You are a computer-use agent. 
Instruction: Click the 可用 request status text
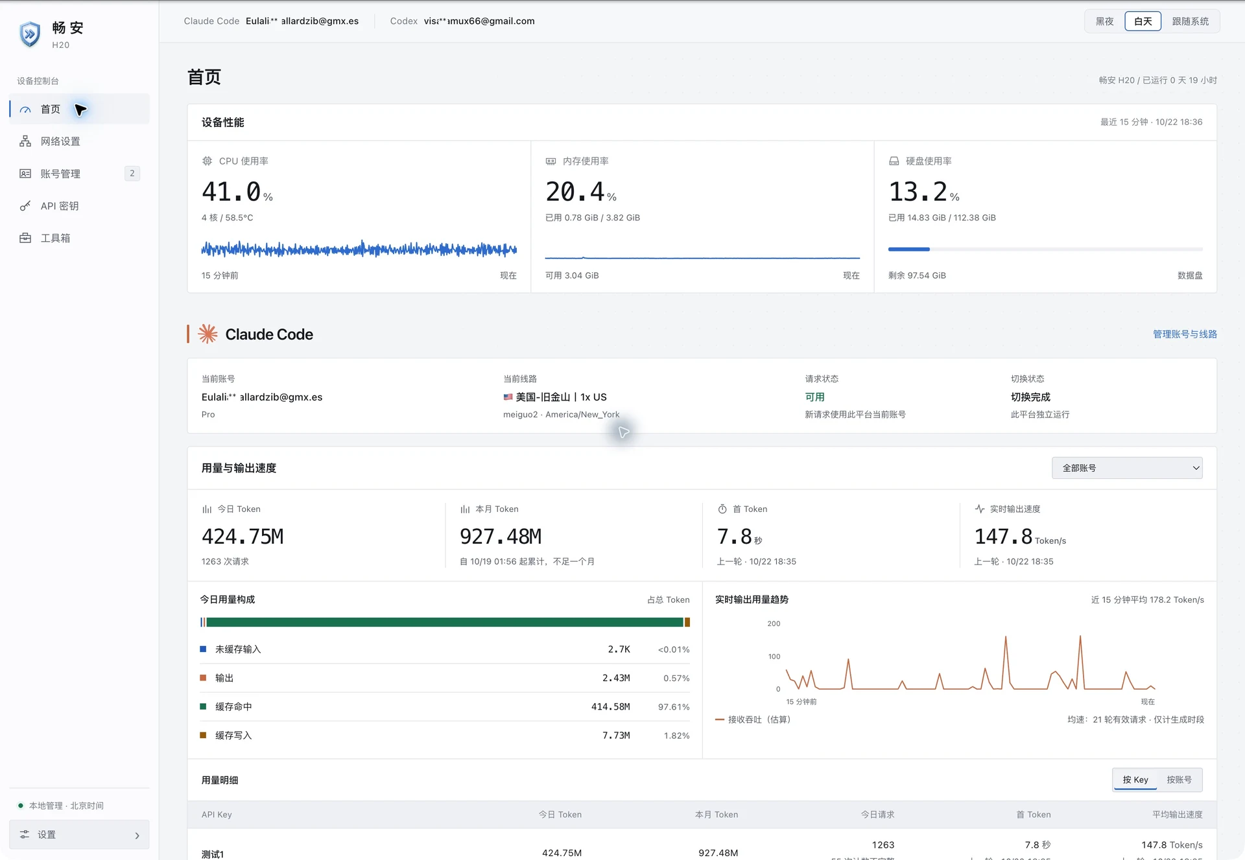[x=815, y=397]
